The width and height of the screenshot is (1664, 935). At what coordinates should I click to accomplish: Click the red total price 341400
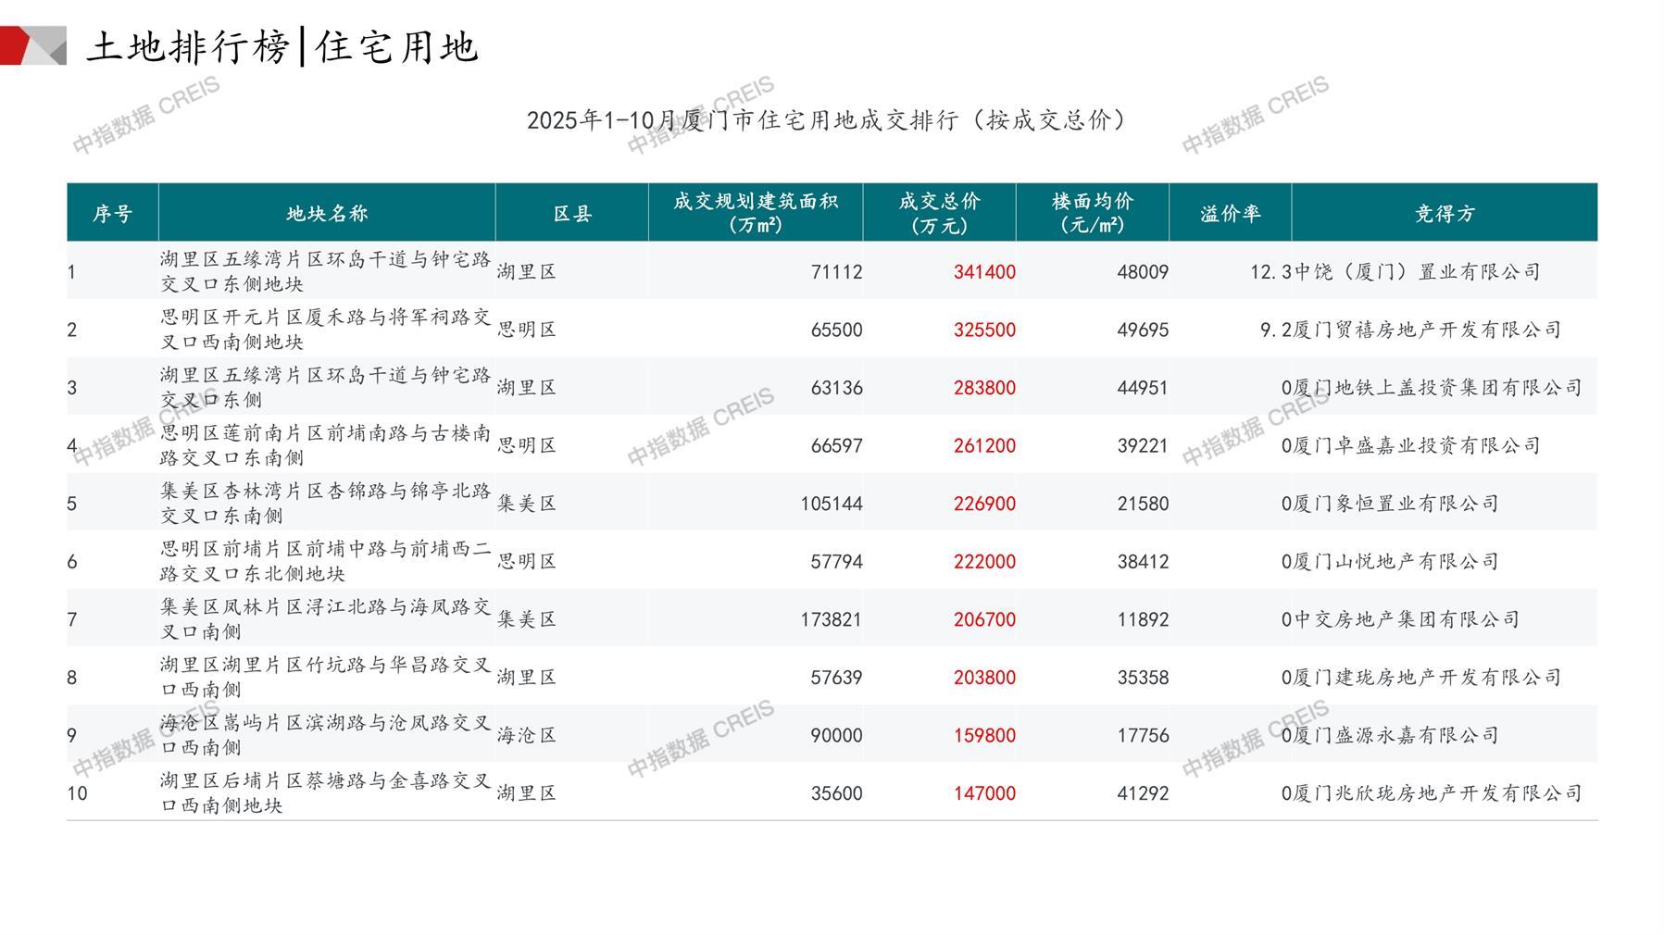tap(984, 272)
